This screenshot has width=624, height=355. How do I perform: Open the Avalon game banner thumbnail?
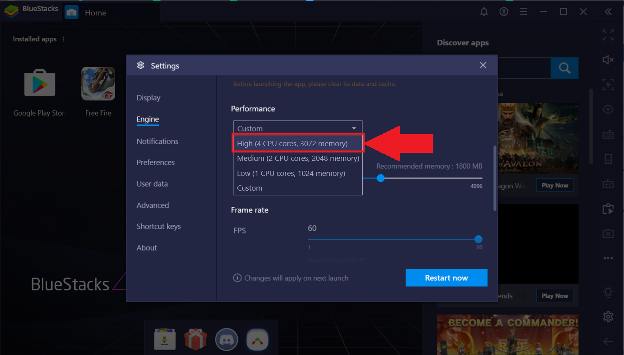[x=538, y=138]
